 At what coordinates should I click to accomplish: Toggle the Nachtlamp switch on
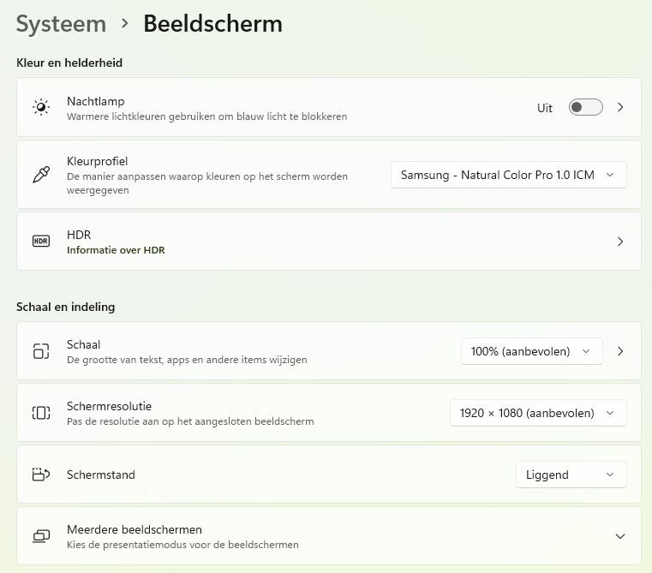coord(585,107)
